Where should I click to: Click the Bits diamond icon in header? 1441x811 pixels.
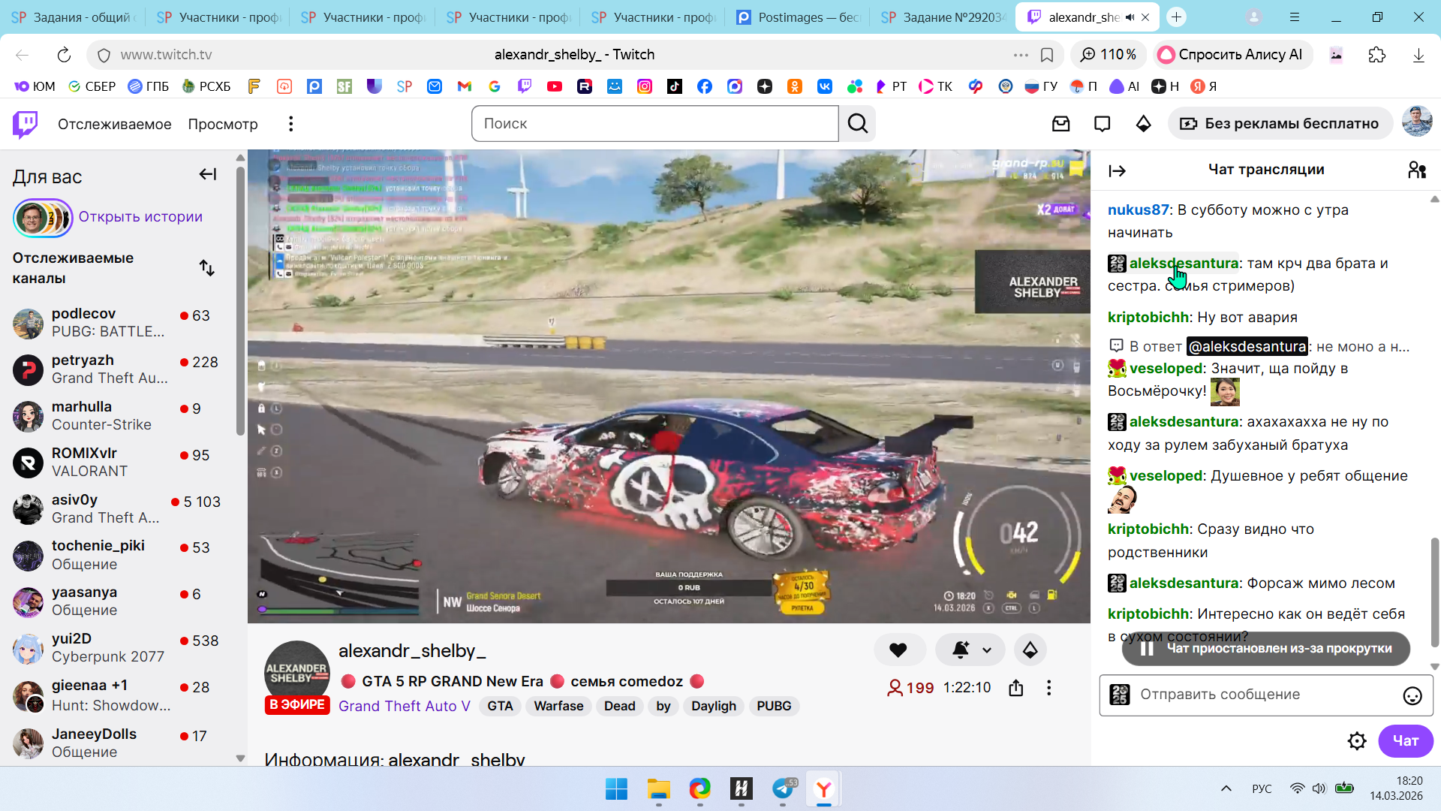pos(1143,124)
